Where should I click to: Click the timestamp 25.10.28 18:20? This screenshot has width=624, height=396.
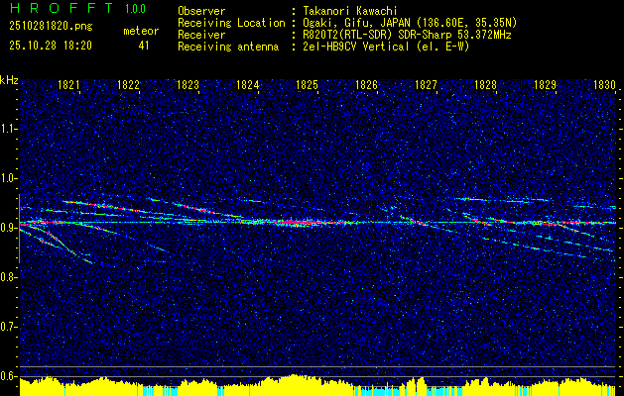(x=51, y=46)
